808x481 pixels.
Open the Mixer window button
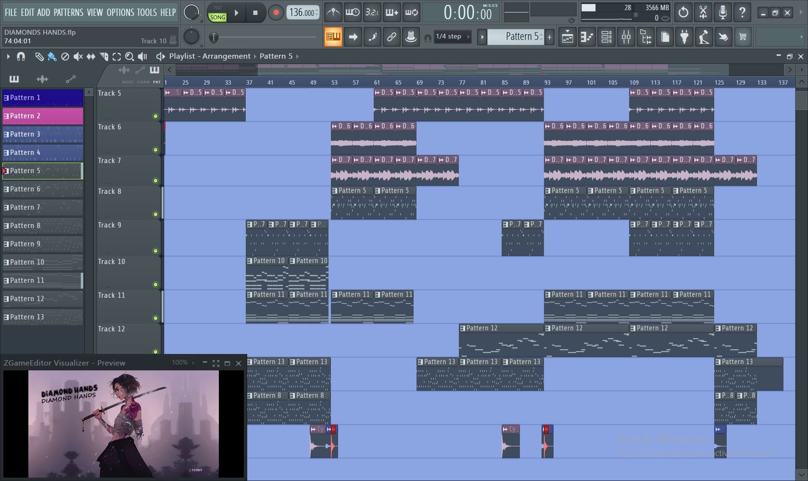coord(626,37)
